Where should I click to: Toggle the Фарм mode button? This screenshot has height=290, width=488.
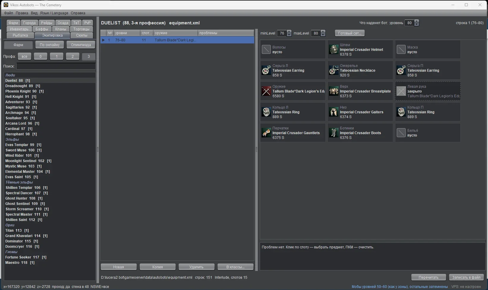[18, 45]
